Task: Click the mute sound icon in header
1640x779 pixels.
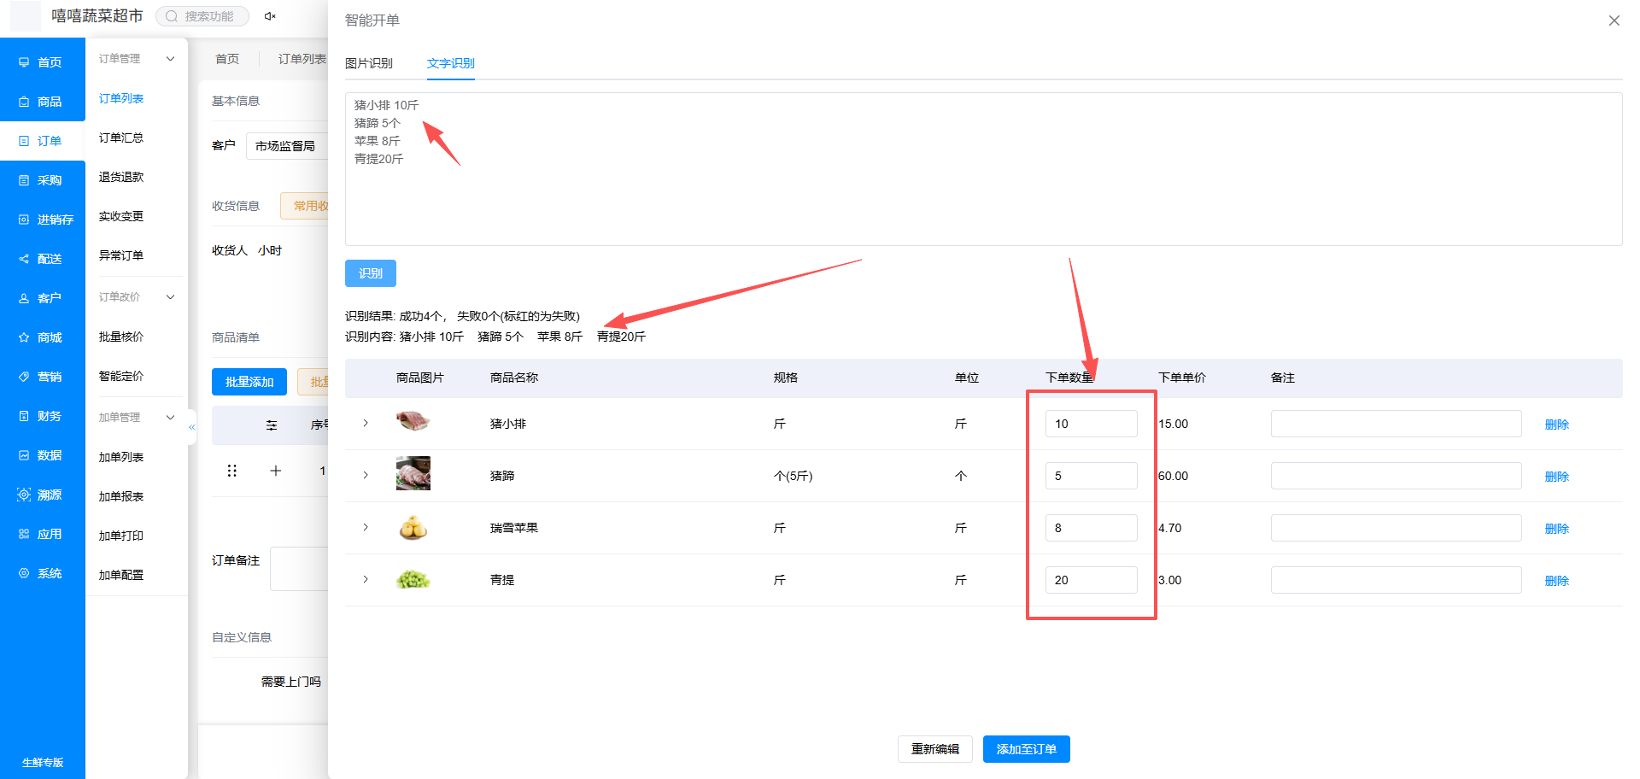Action: (270, 16)
